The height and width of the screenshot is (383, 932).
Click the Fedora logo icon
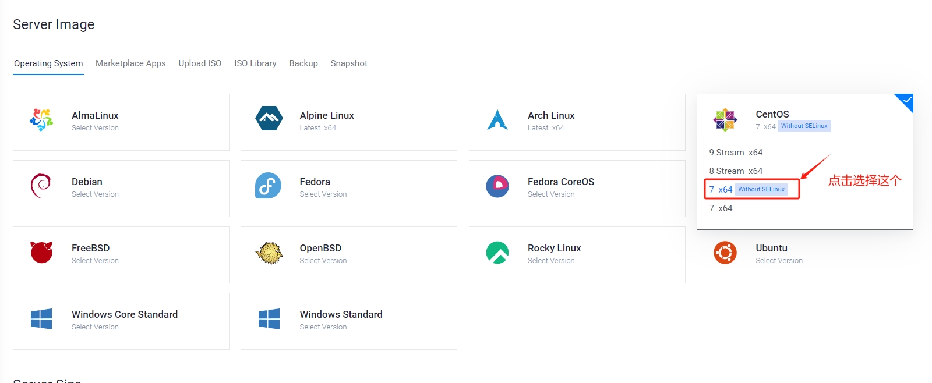tap(269, 186)
